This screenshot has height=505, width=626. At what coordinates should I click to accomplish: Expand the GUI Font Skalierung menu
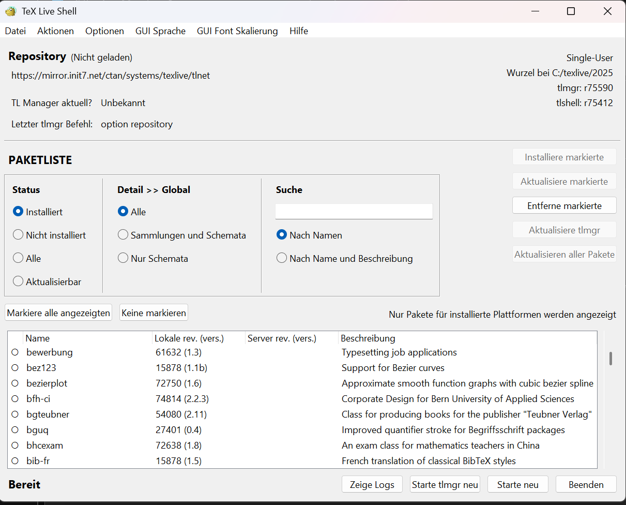(x=237, y=31)
